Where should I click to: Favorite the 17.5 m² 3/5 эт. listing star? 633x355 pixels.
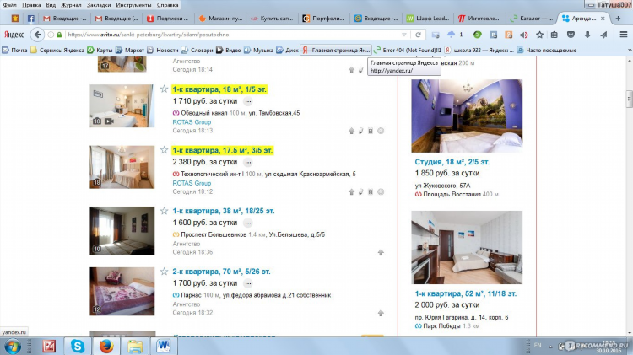click(x=164, y=149)
